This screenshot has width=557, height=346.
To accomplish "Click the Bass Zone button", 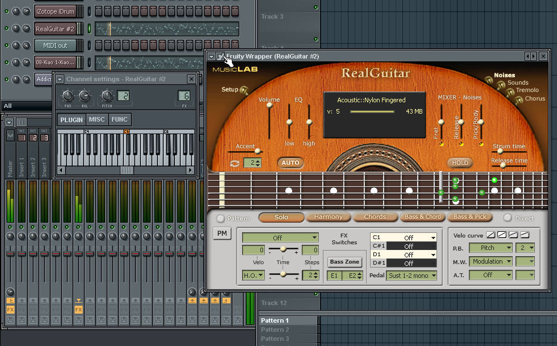I will coord(344,262).
